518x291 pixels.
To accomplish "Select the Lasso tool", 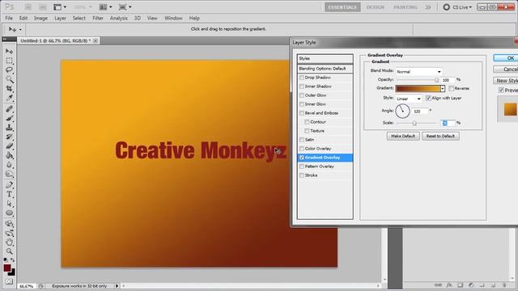I will click(9, 70).
